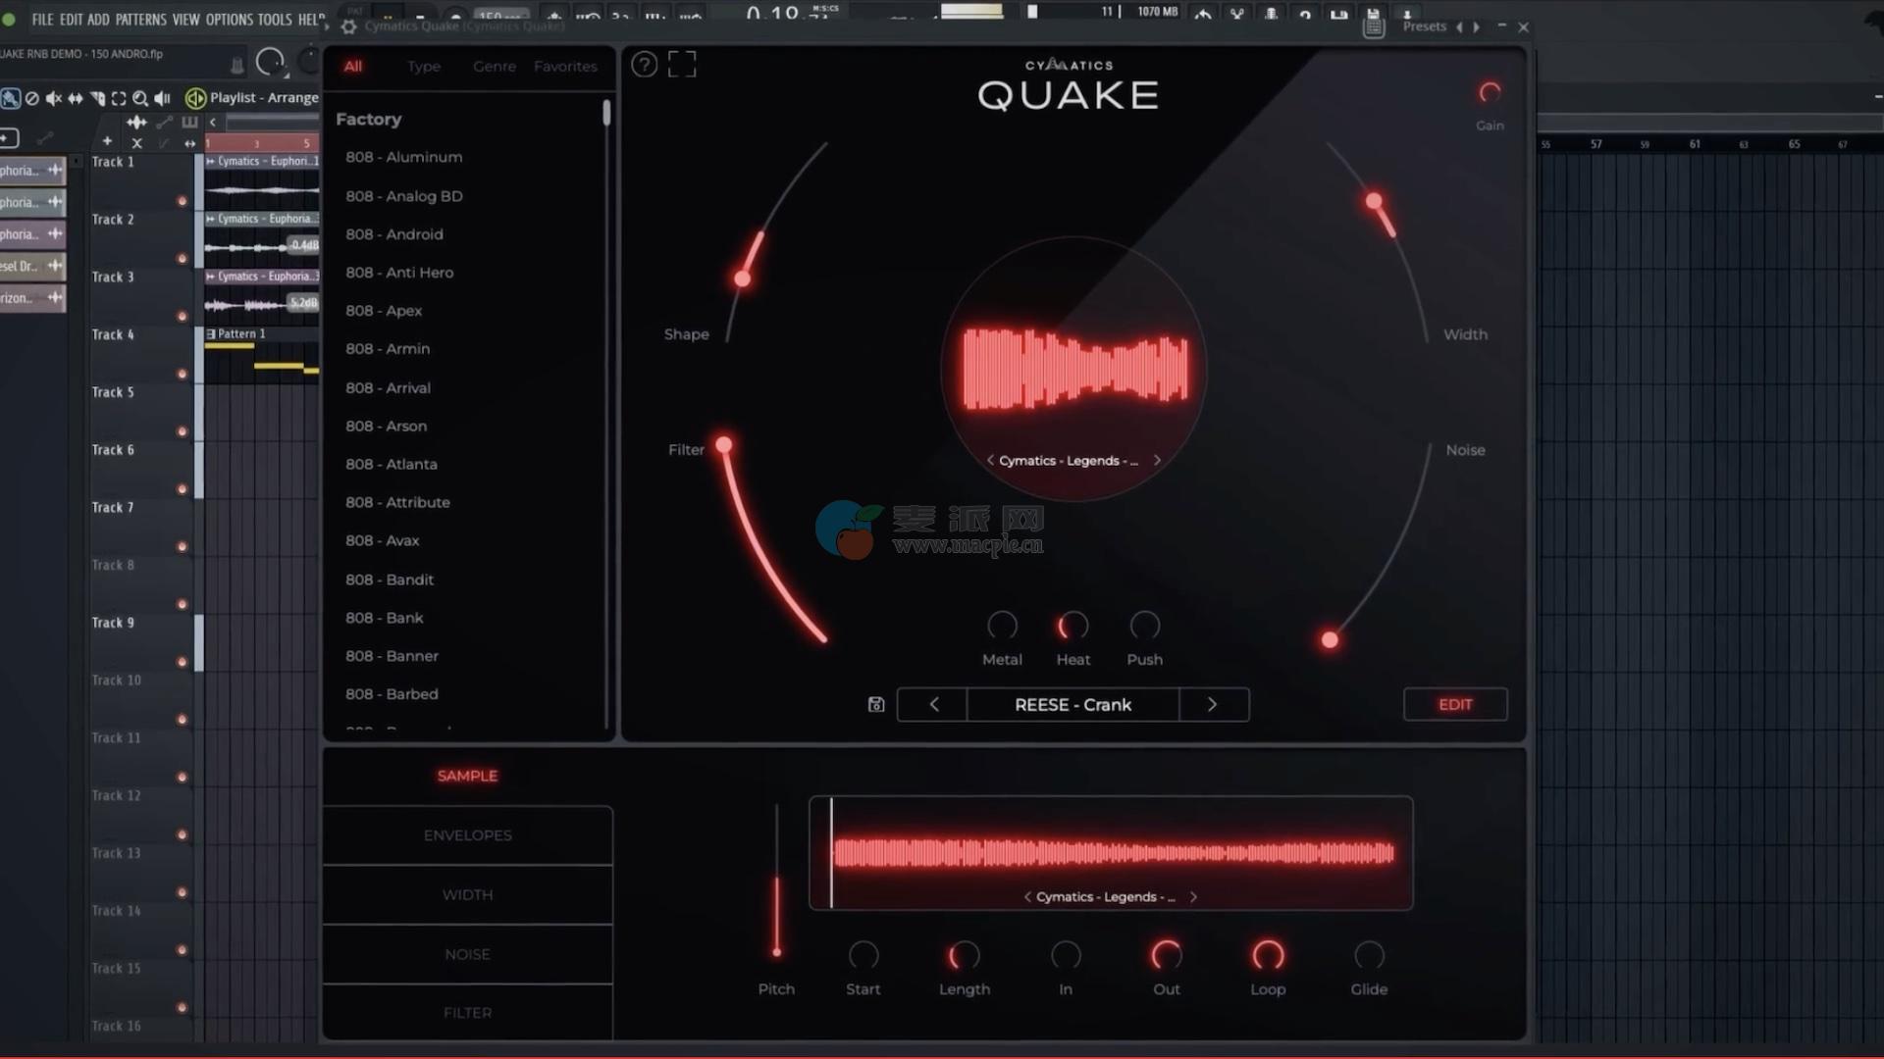This screenshot has width=1884, height=1059.
Task: Toggle mute dot for Track 2
Action: pos(182,259)
